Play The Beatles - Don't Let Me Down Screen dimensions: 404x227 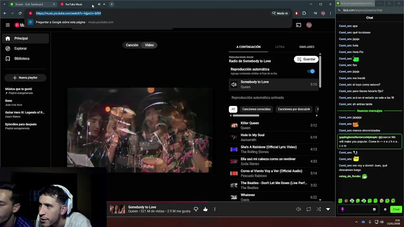pos(273,185)
